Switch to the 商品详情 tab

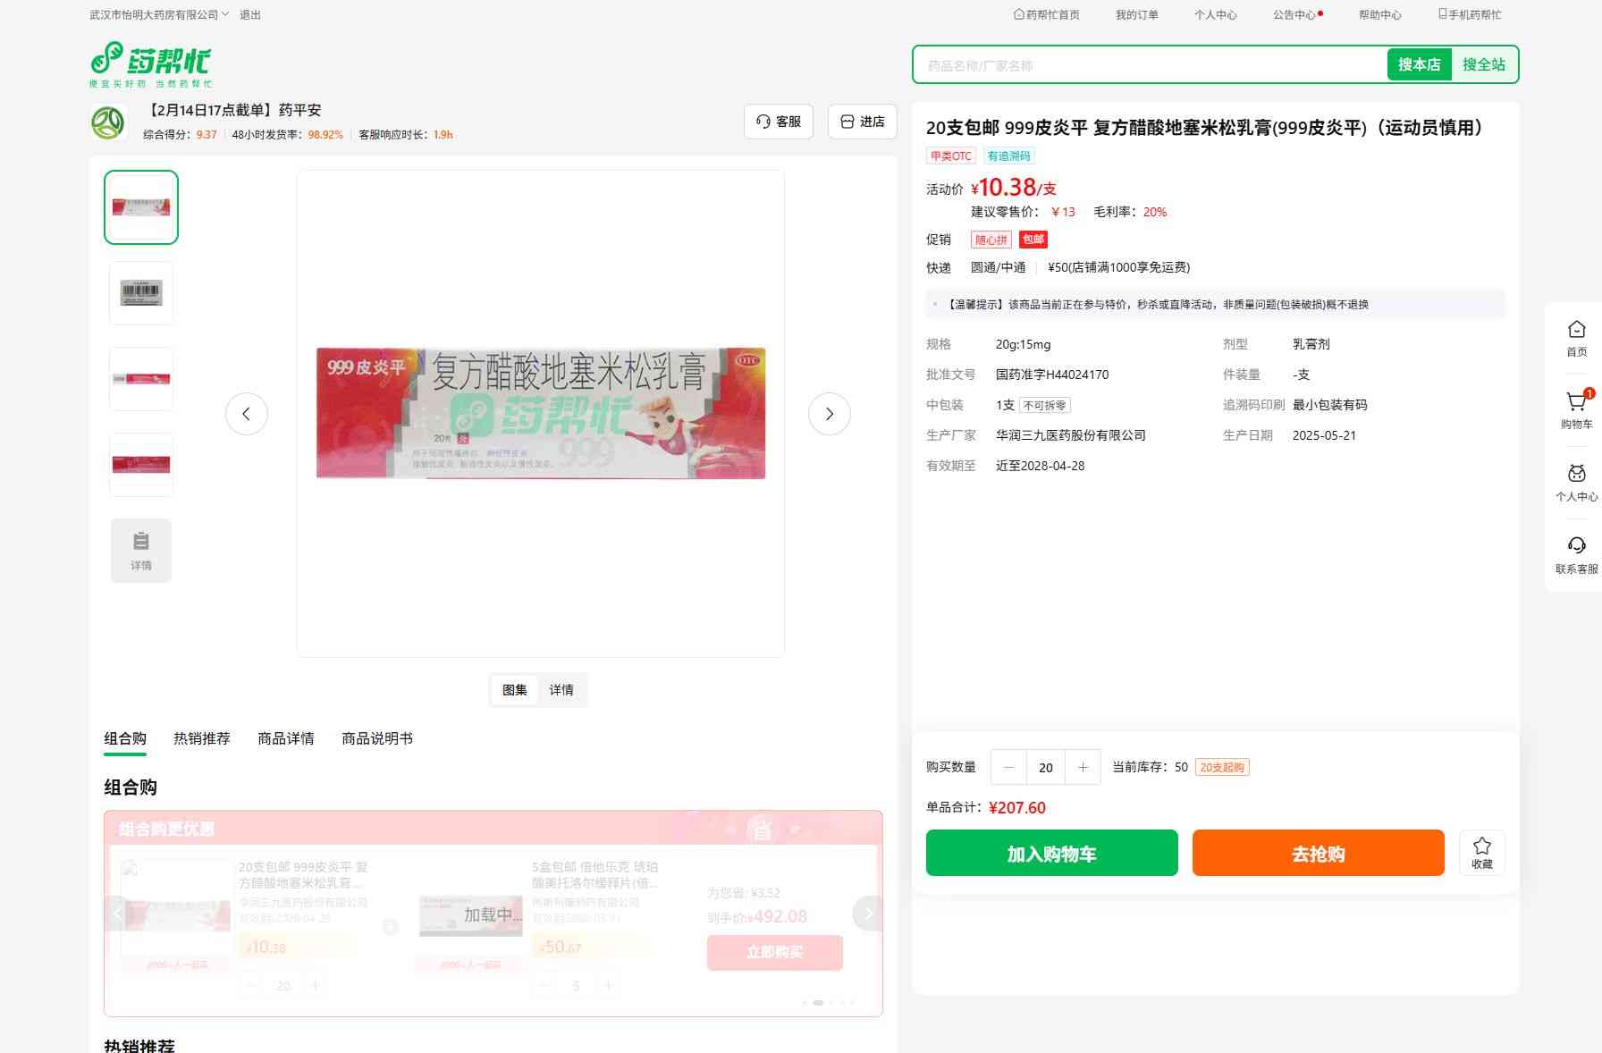click(x=285, y=738)
